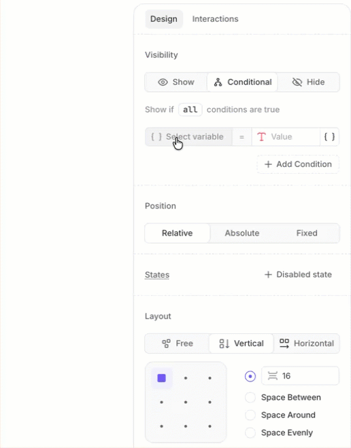Open the Interactions tab
The height and width of the screenshot is (448, 351).
click(215, 19)
